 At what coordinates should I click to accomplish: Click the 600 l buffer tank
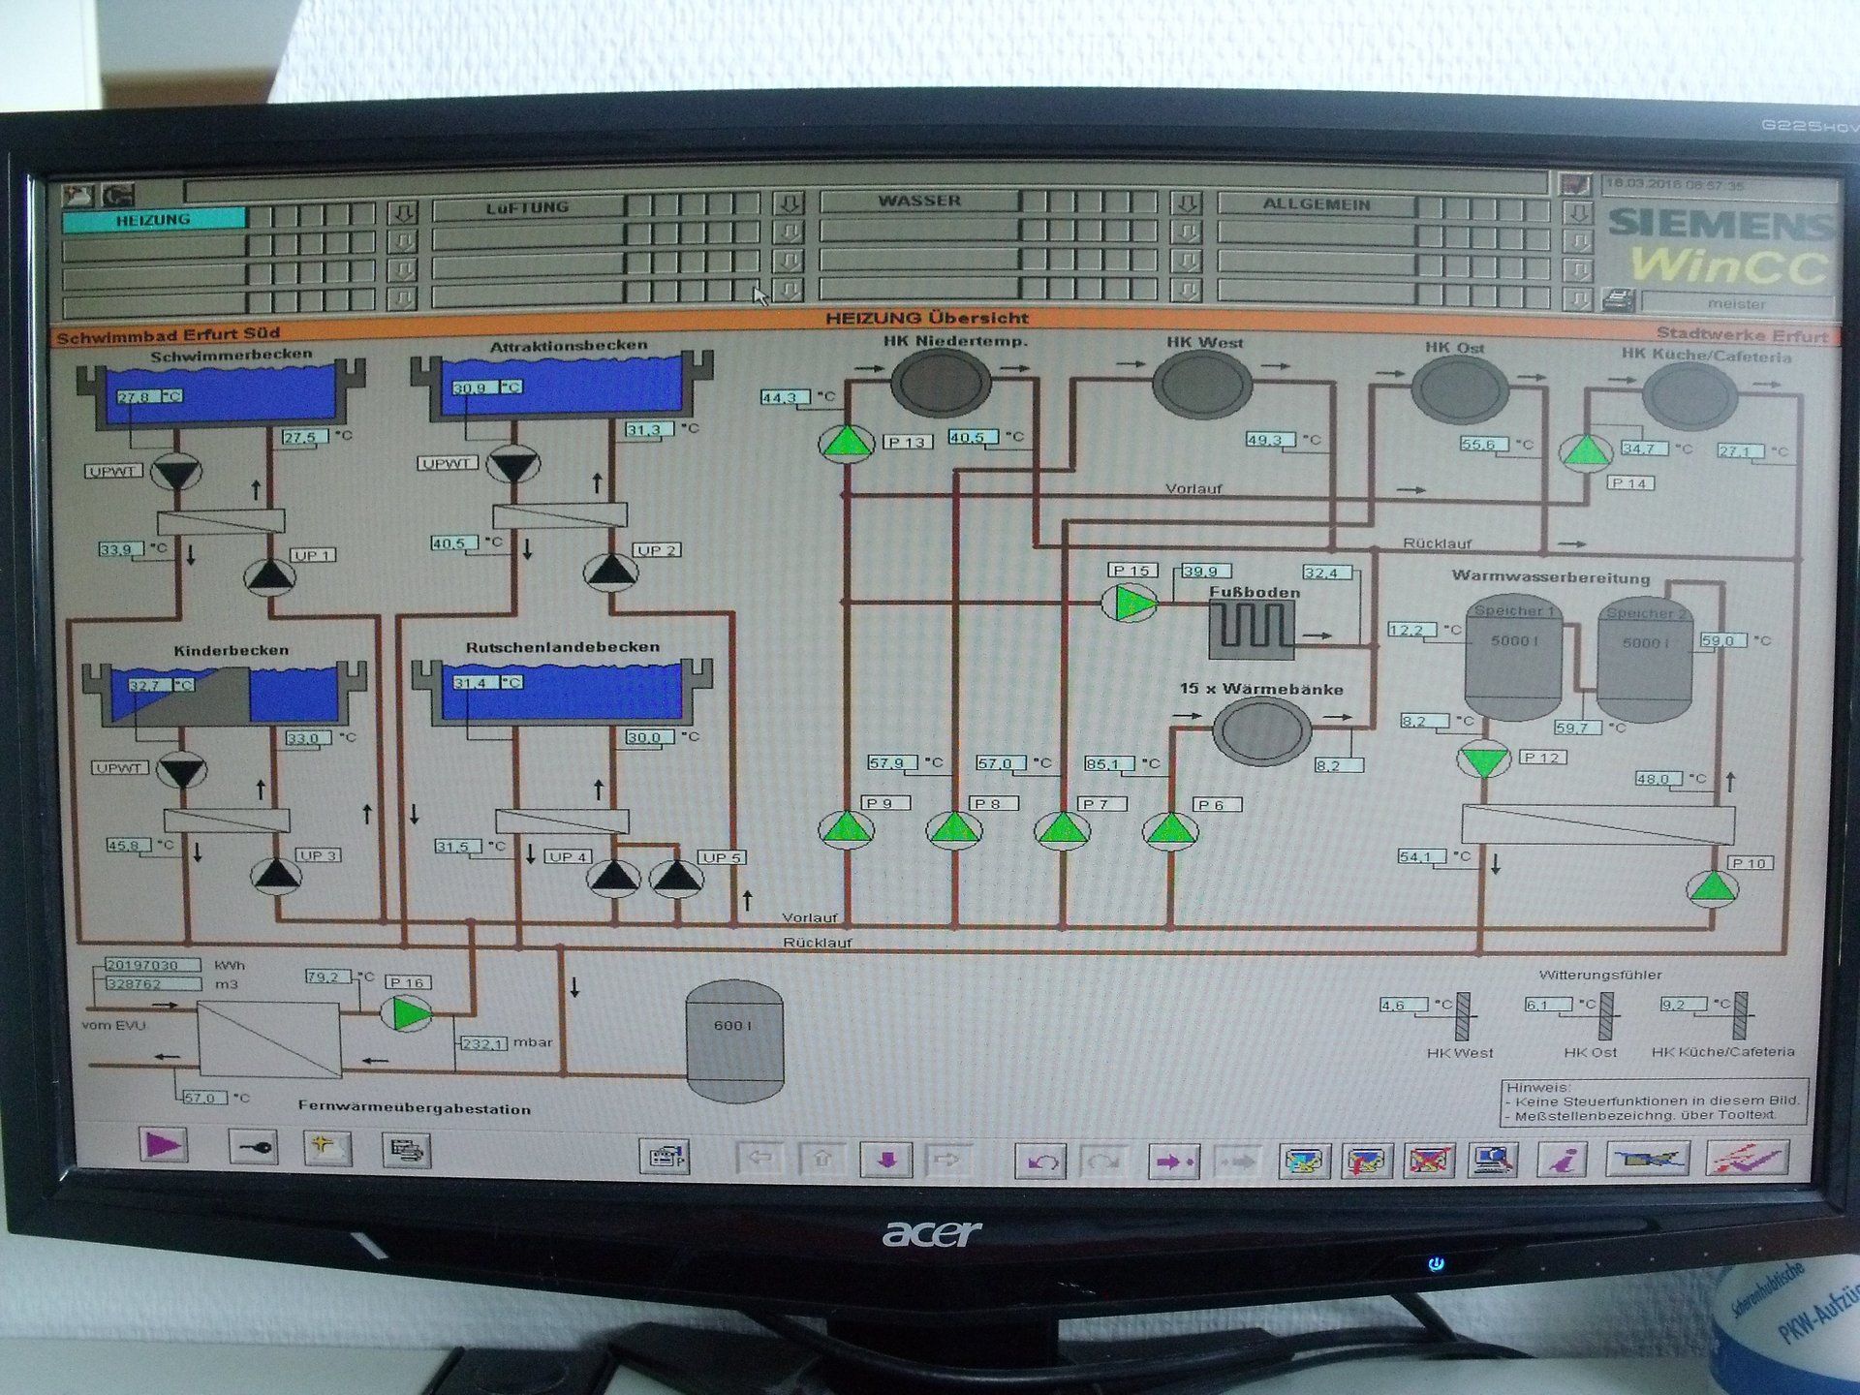tap(733, 1040)
